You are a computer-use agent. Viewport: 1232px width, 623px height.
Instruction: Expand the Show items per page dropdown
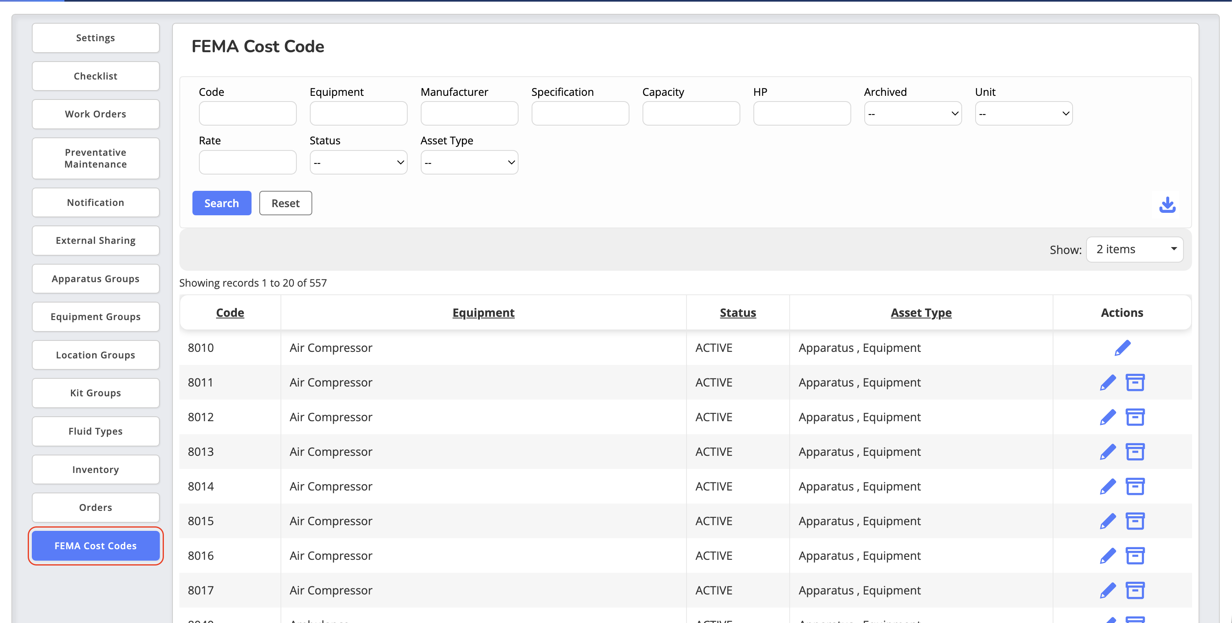point(1135,249)
